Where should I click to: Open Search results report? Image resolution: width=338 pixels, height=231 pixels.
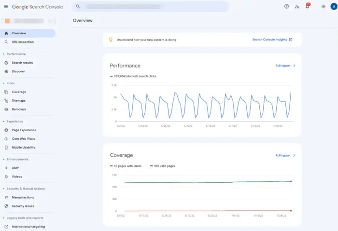[22, 63]
